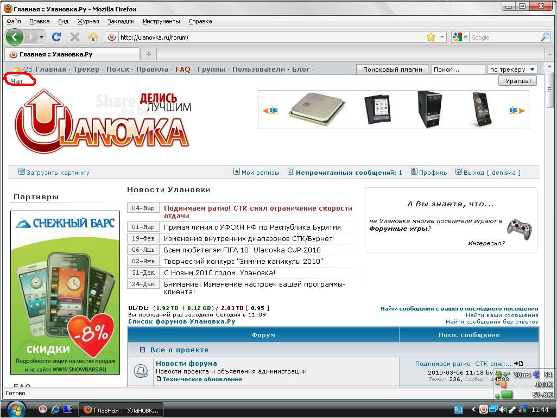Click the Урагша! button
Screen dimensions: 557x418
tap(518, 81)
